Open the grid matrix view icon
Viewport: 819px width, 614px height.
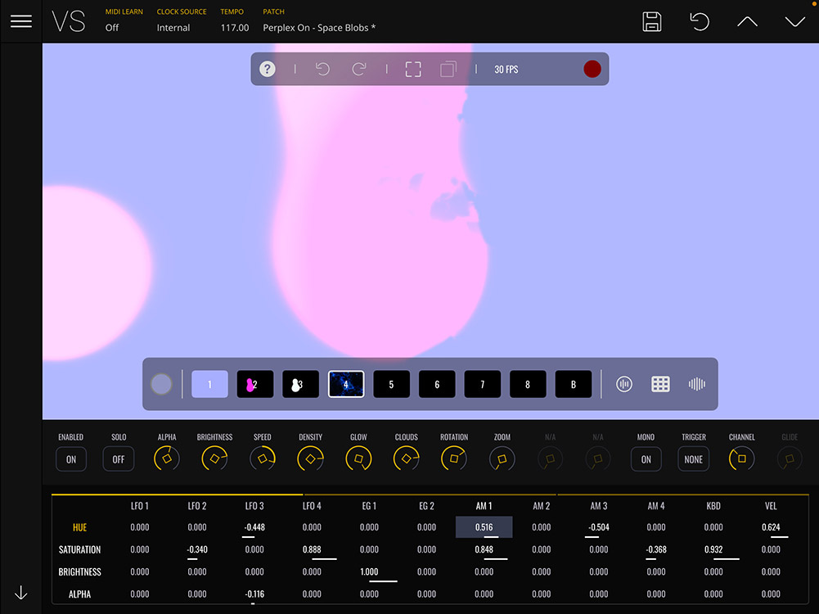tap(660, 384)
